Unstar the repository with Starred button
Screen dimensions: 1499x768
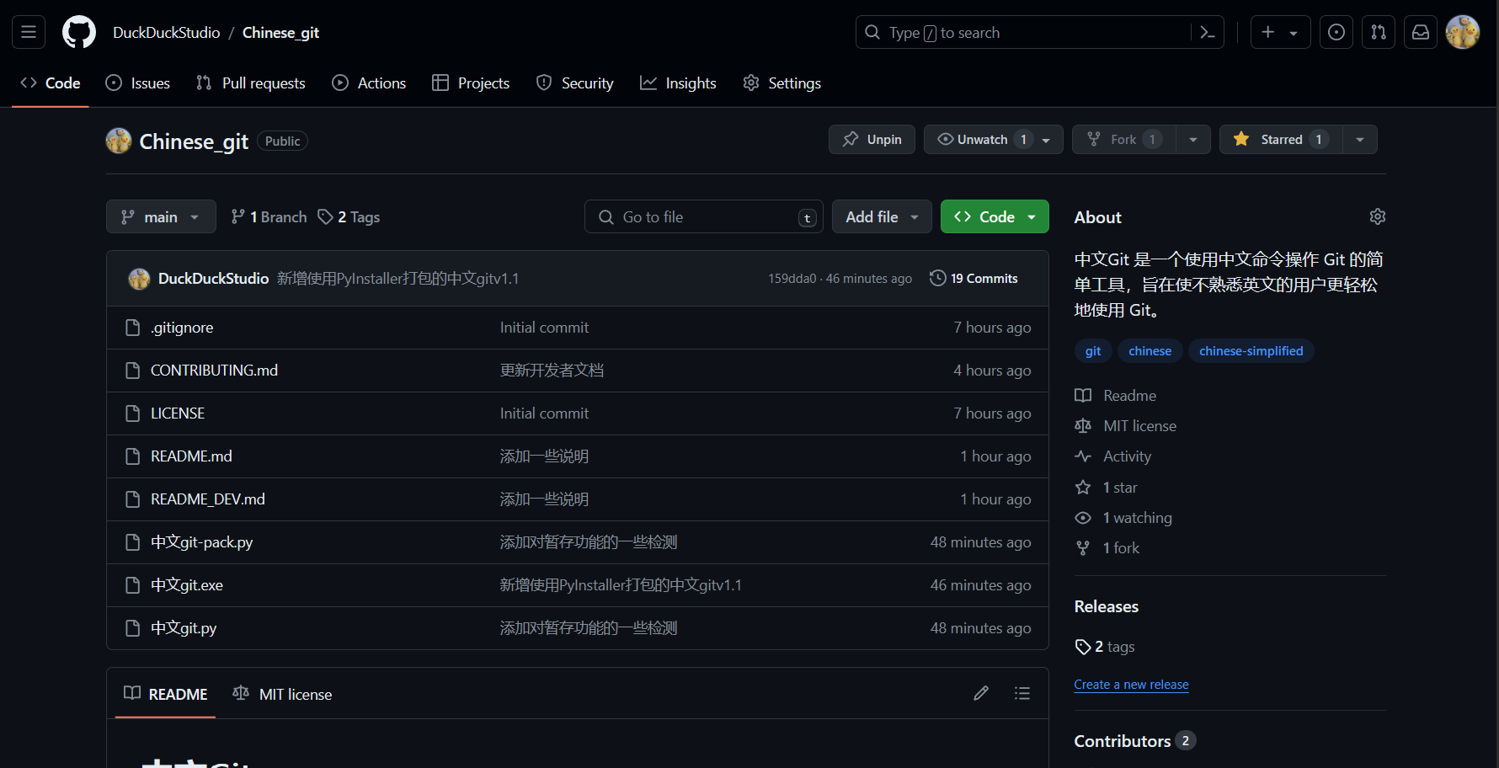(x=1281, y=139)
